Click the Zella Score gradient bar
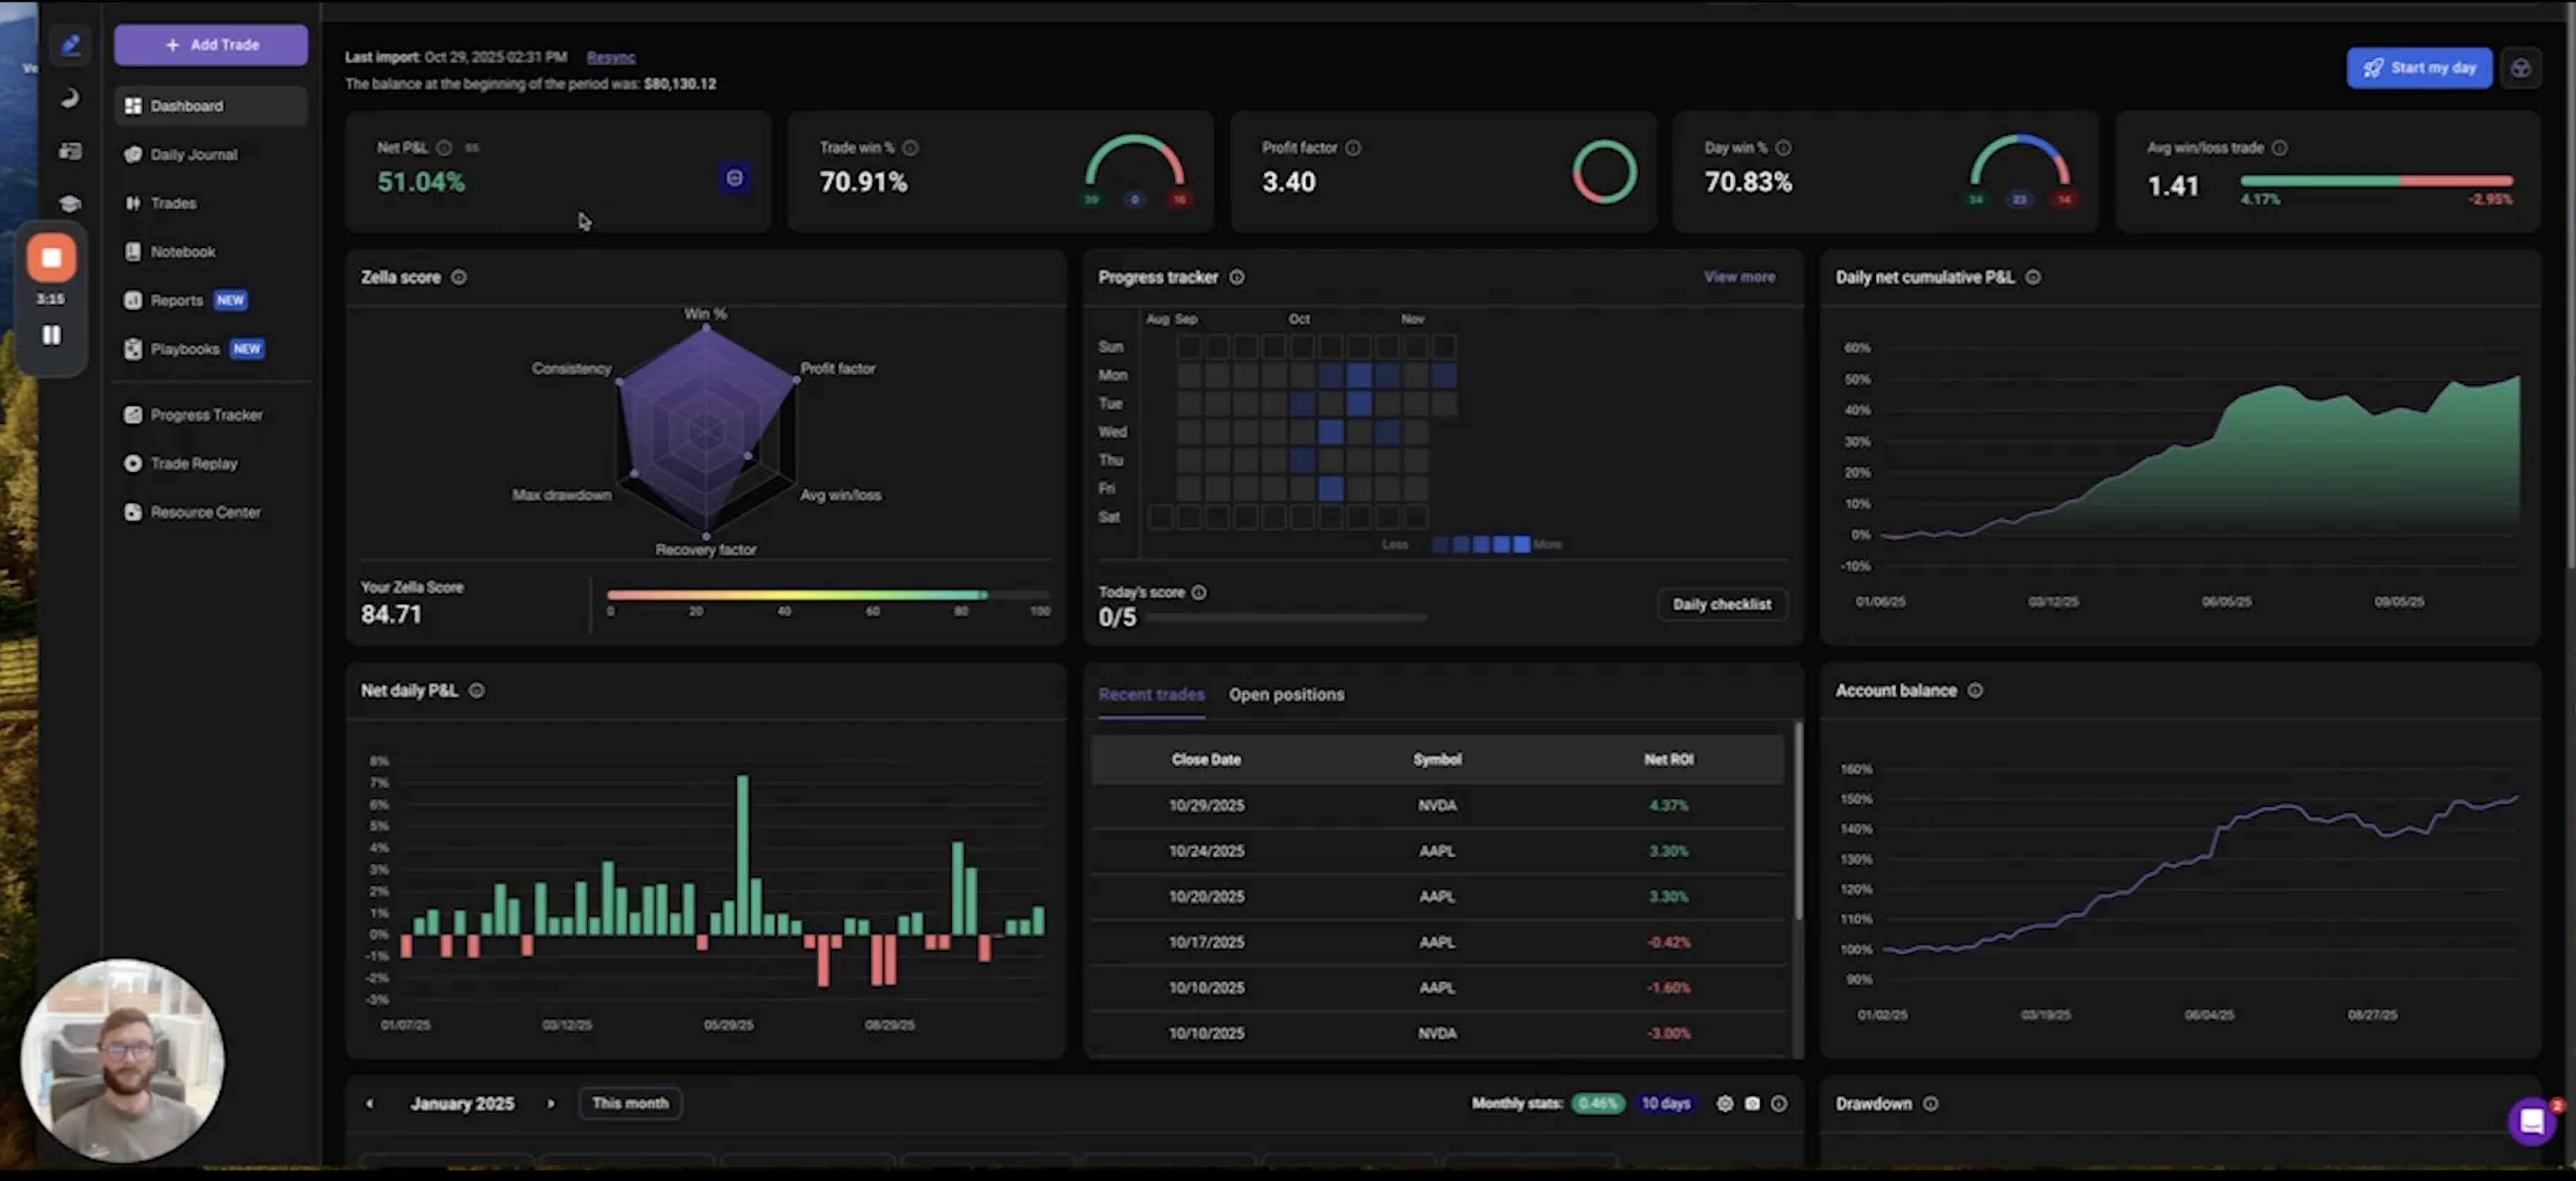2576x1181 pixels. click(x=796, y=595)
